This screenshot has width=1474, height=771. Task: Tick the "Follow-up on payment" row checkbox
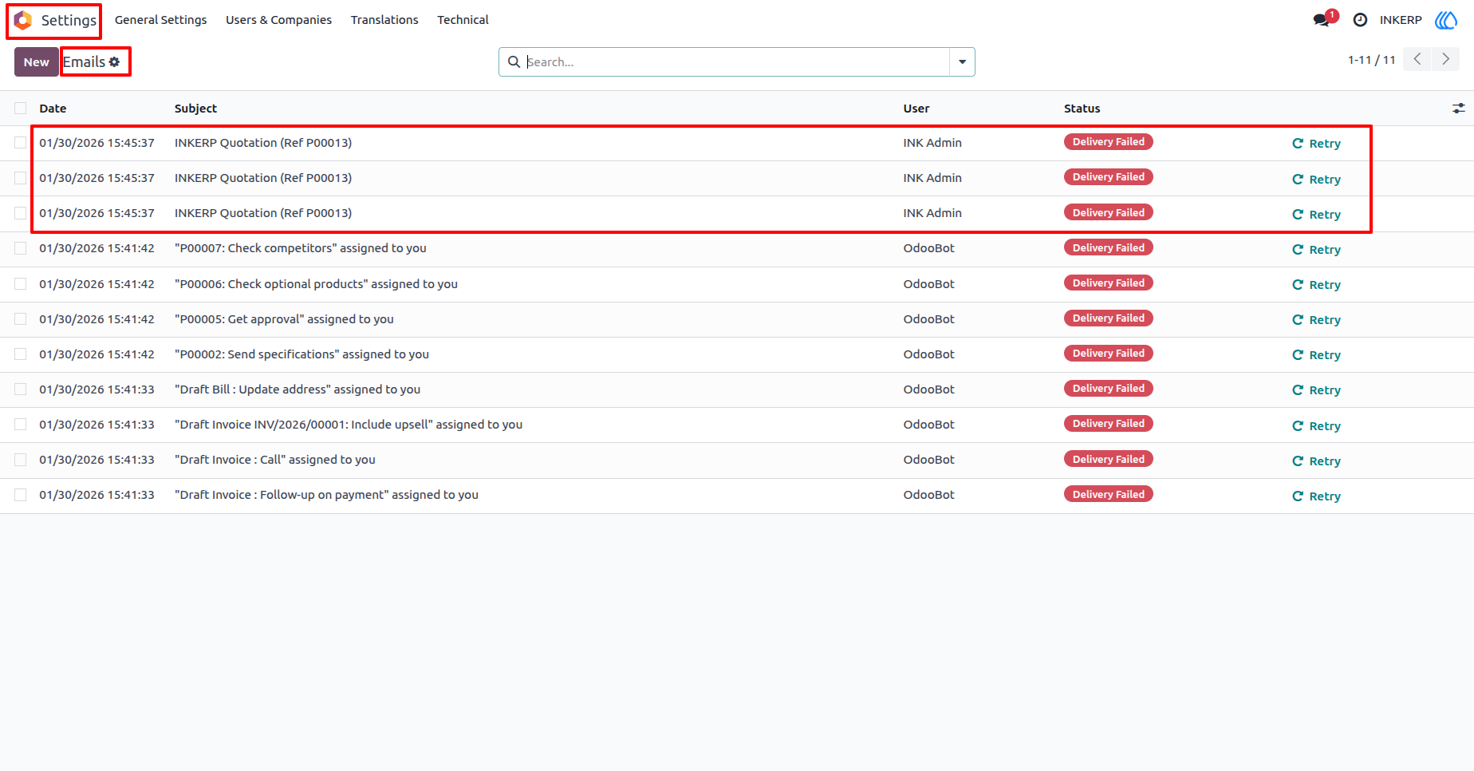point(21,495)
